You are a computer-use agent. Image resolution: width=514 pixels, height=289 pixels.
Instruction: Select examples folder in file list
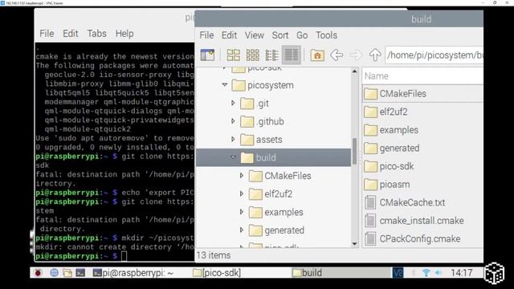click(391, 130)
